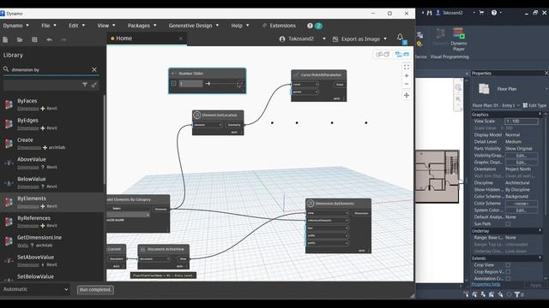549x308 pixels.
Task: Click the Properties help link
Action: (x=486, y=285)
